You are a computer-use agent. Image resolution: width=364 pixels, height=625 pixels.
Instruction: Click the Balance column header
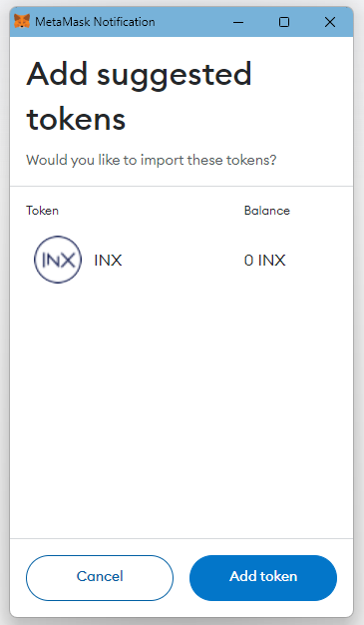pyautogui.click(x=267, y=211)
